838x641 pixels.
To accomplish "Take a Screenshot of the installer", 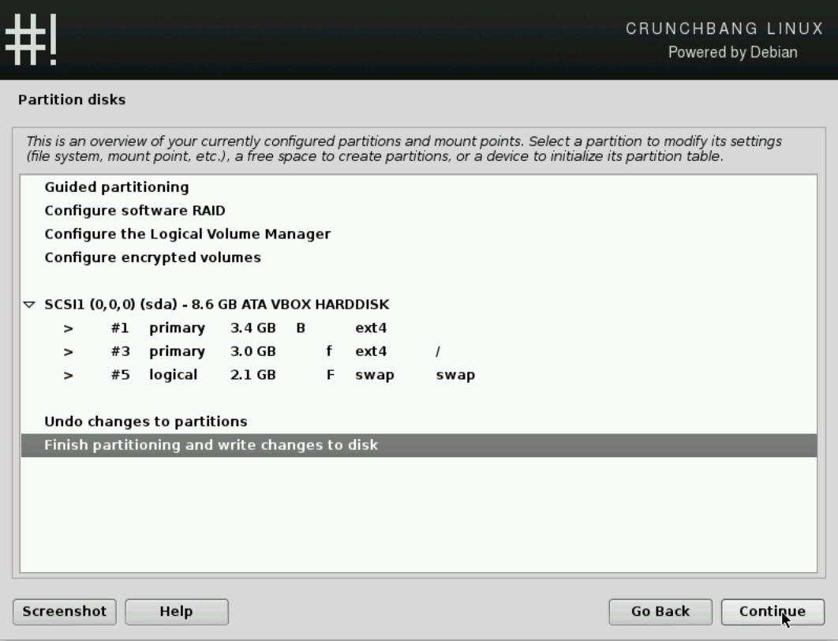I will coord(64,612).
